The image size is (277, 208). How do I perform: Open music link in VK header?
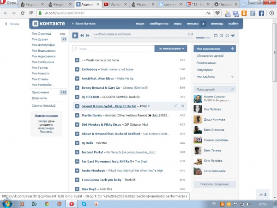193,24
